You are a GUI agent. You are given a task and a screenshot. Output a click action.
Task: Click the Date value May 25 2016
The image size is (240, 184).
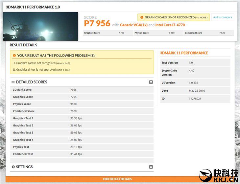click(197, 91)
